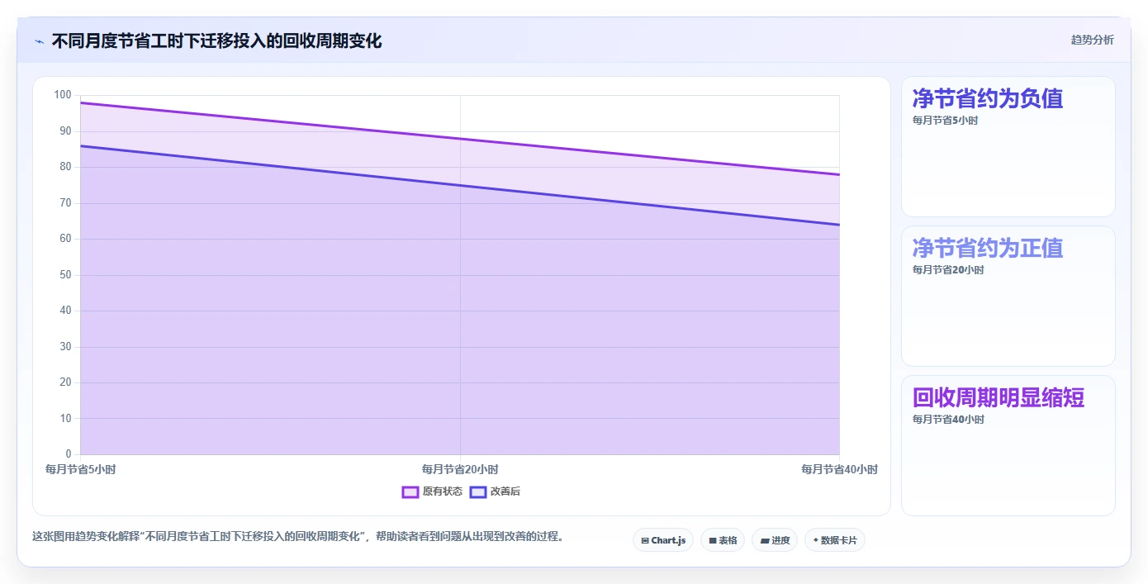Select the 进度 tag
Viewport: 1148px width, 584px height.
tap(775, 540)
